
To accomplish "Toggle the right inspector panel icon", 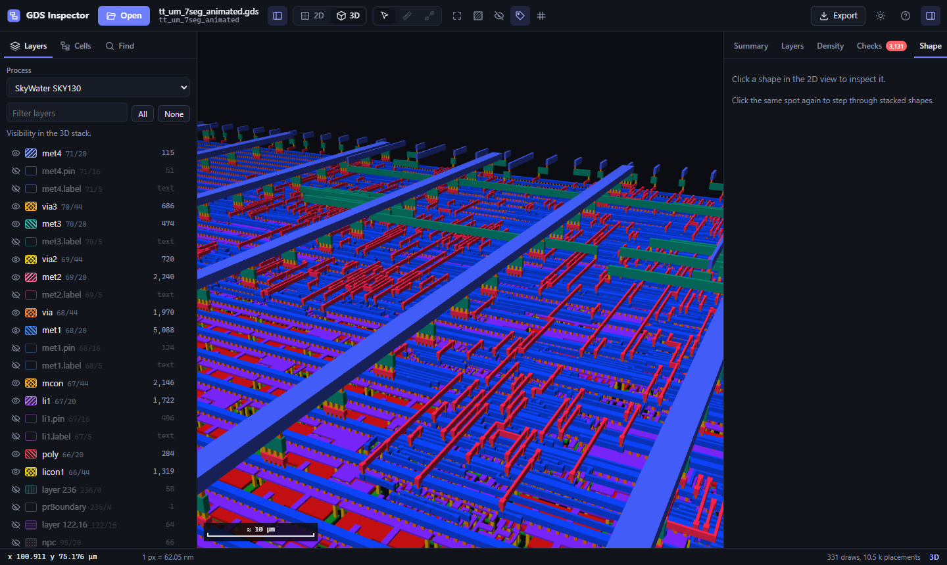I will point(931,16).
